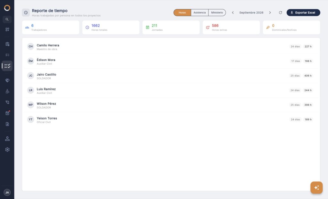Open the JA user avatar menu

(x=7, y=192)
